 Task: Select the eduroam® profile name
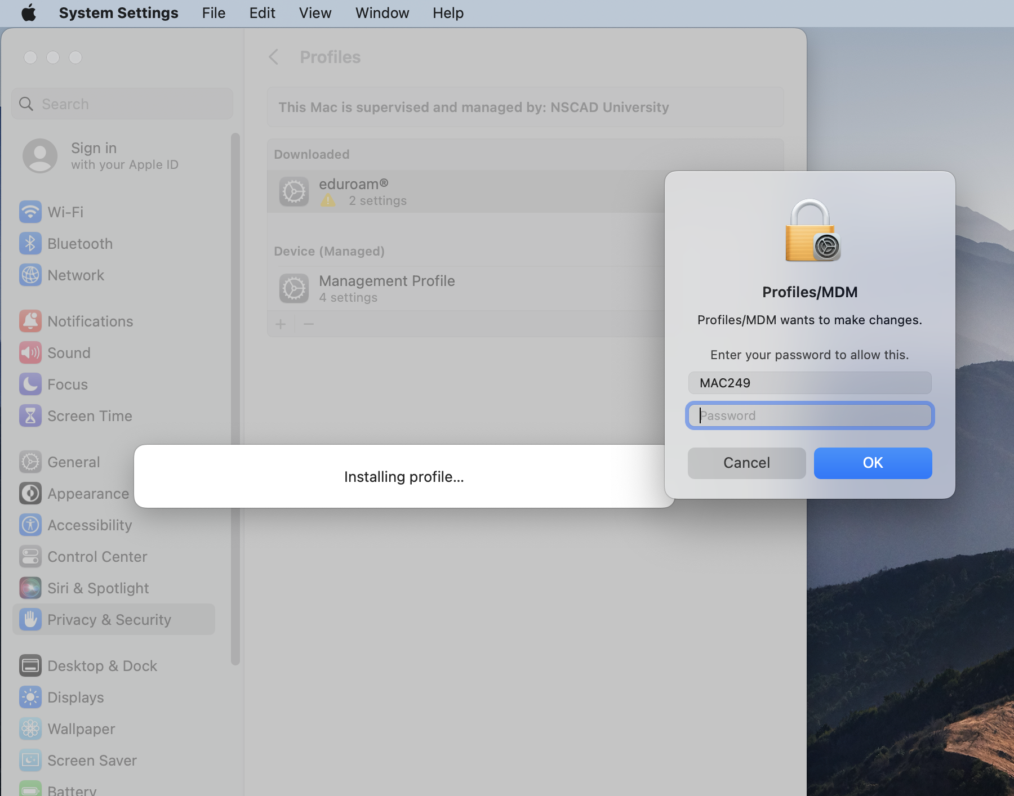pyautogui.click(x=354, y=184)
